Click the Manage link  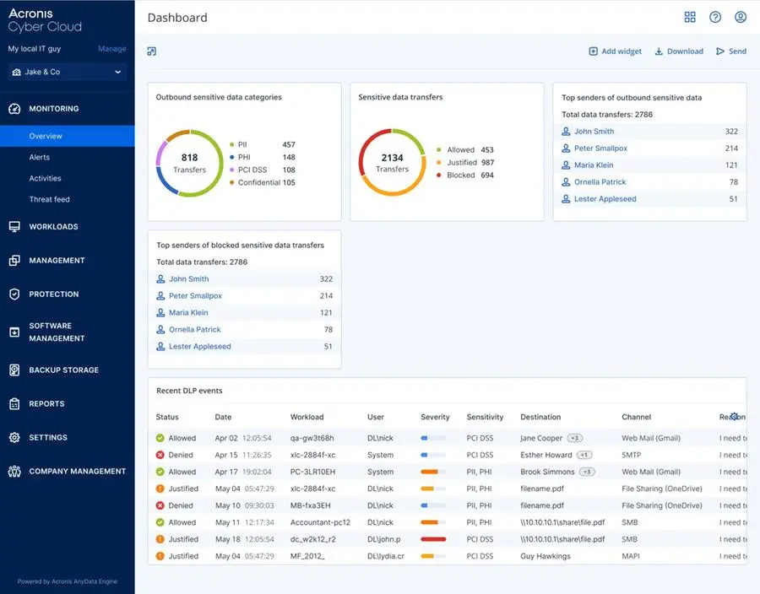[111, 49]
